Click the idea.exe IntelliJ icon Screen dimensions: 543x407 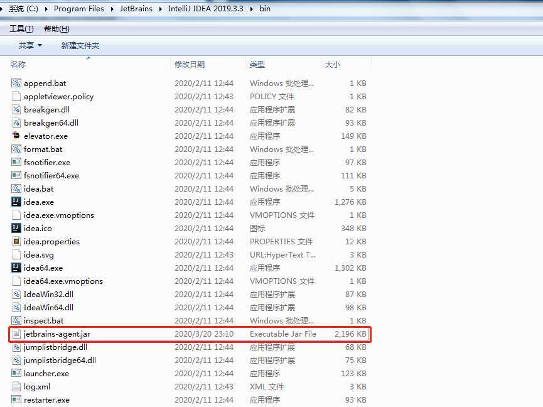click(x=16, y=202)
